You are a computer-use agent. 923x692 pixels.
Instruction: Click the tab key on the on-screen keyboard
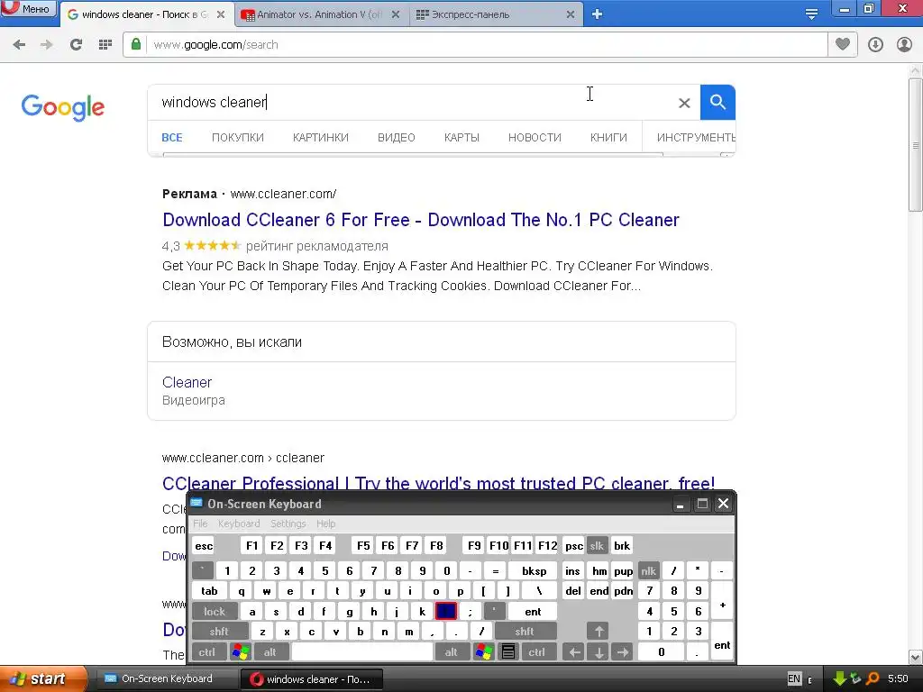(x=209, y=591)
